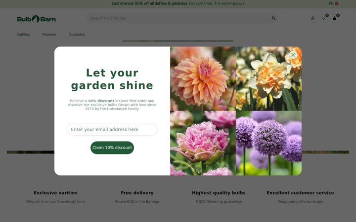Screen dimensions: 356x222
Task: Switch language via the EN flag selector
Action: click(334, 3)
